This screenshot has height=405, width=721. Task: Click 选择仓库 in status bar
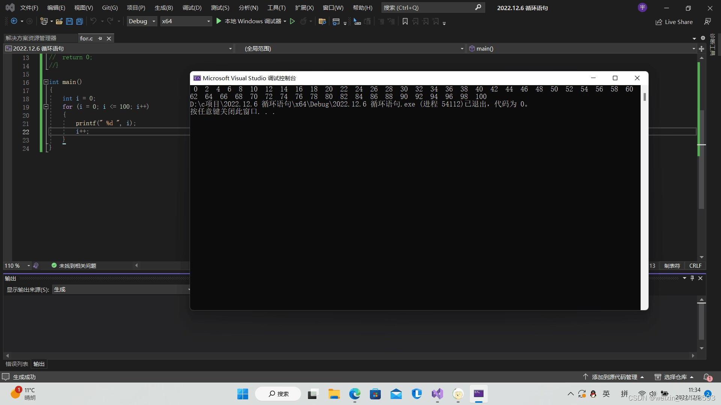(674, 377)
